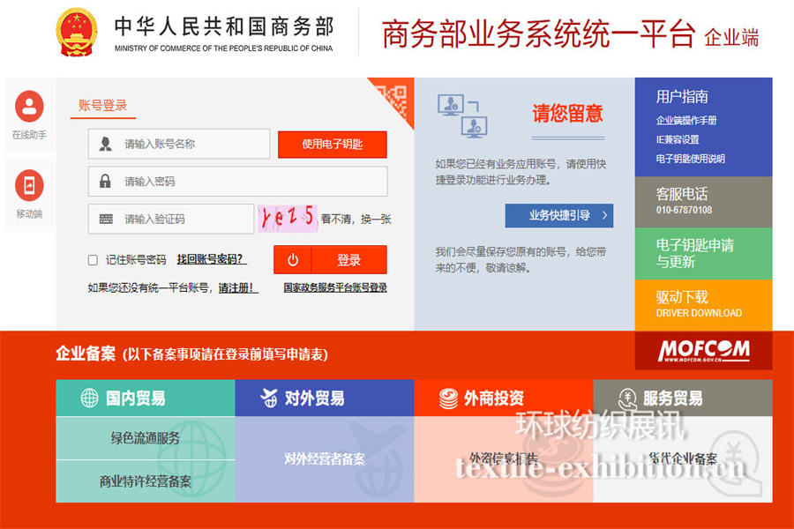
Task: Click the national emblem at top left
Action: click(x=79, y=33)
